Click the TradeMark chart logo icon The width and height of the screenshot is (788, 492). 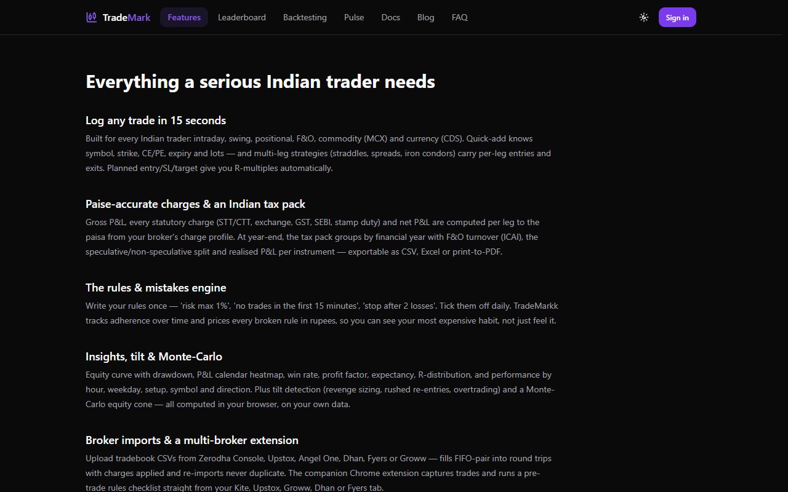tap(91, 17)
